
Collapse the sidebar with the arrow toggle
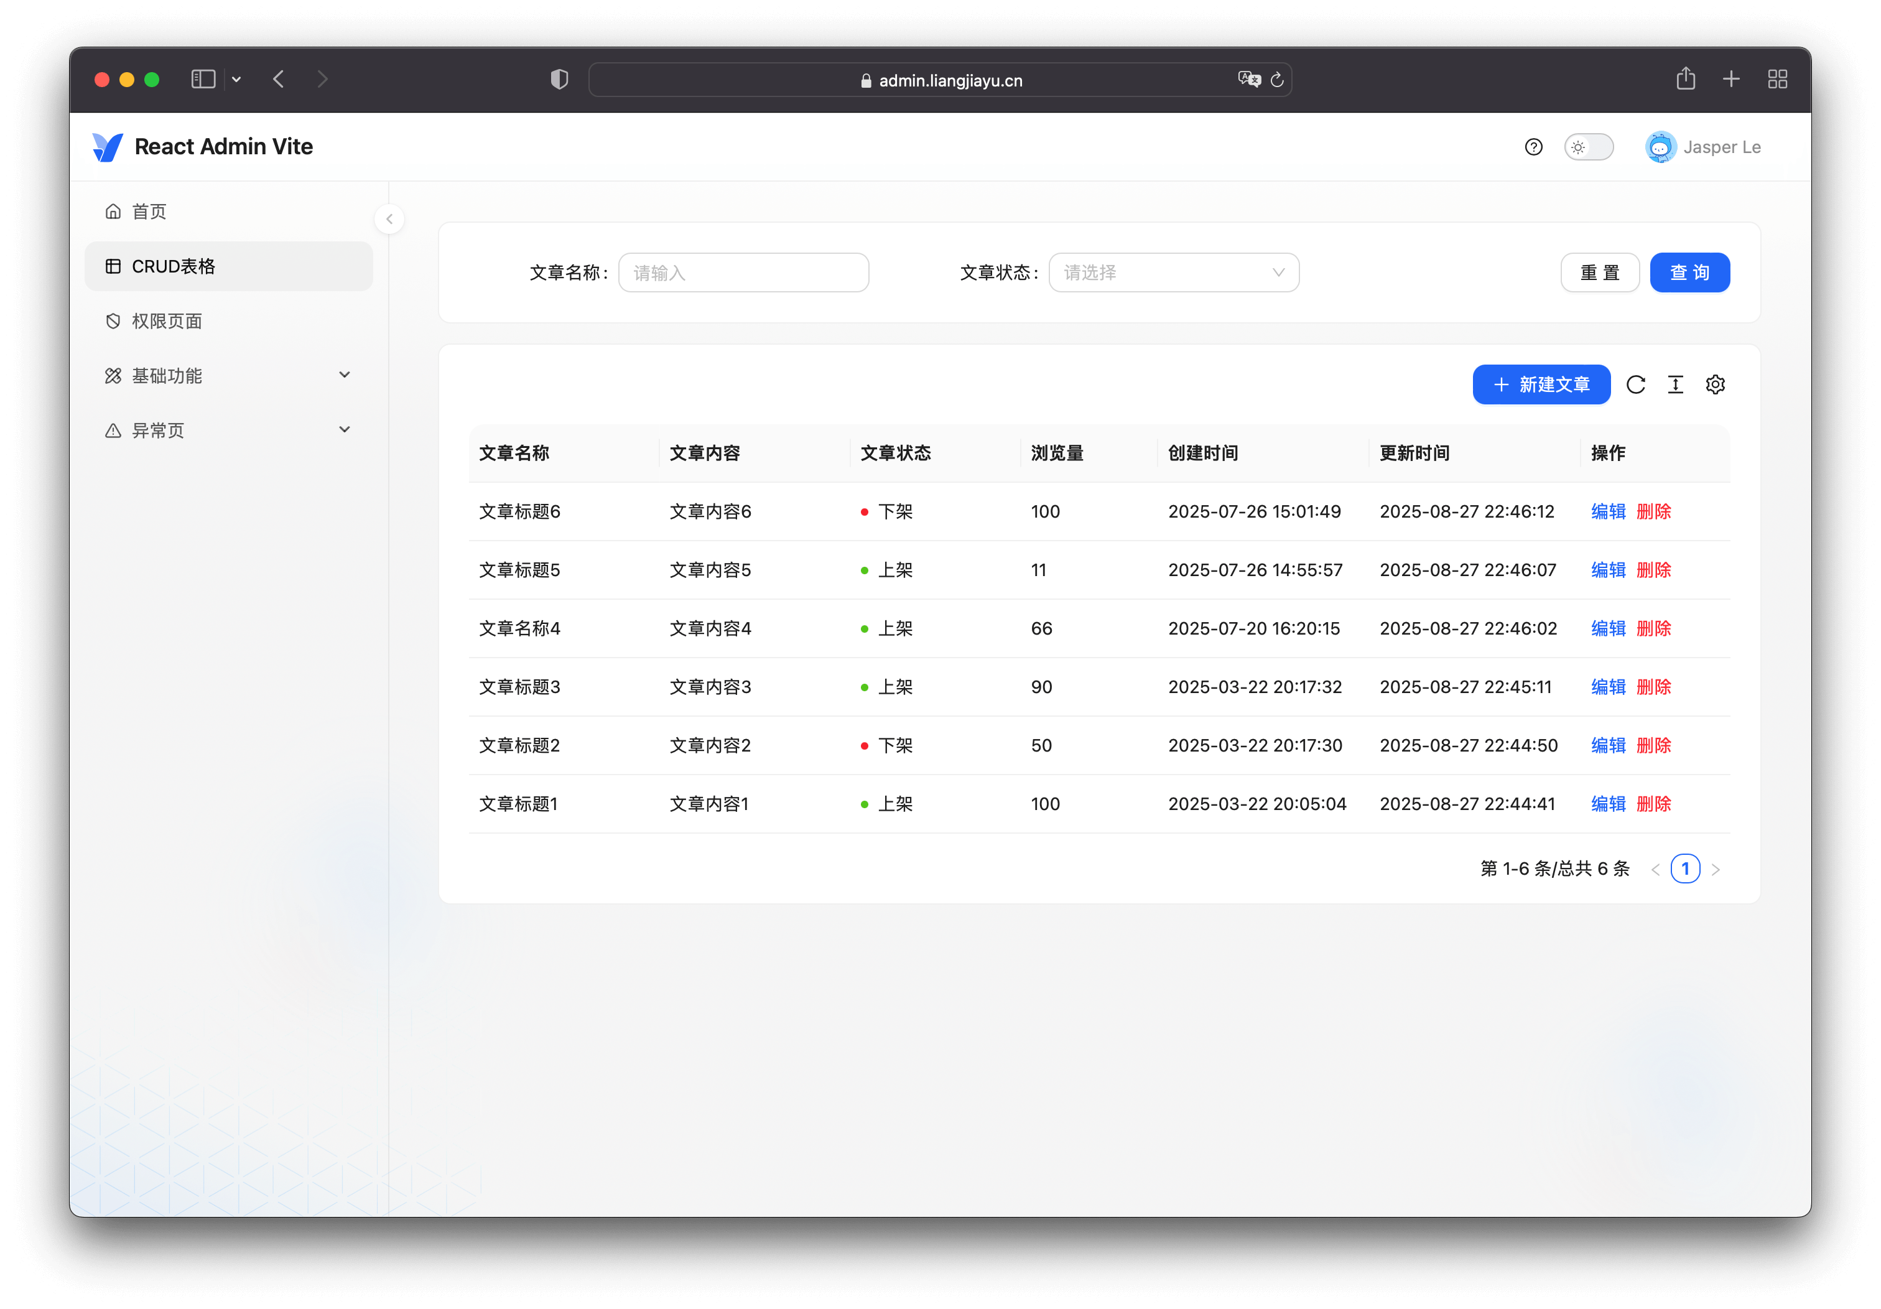click(x=389, y=219)
